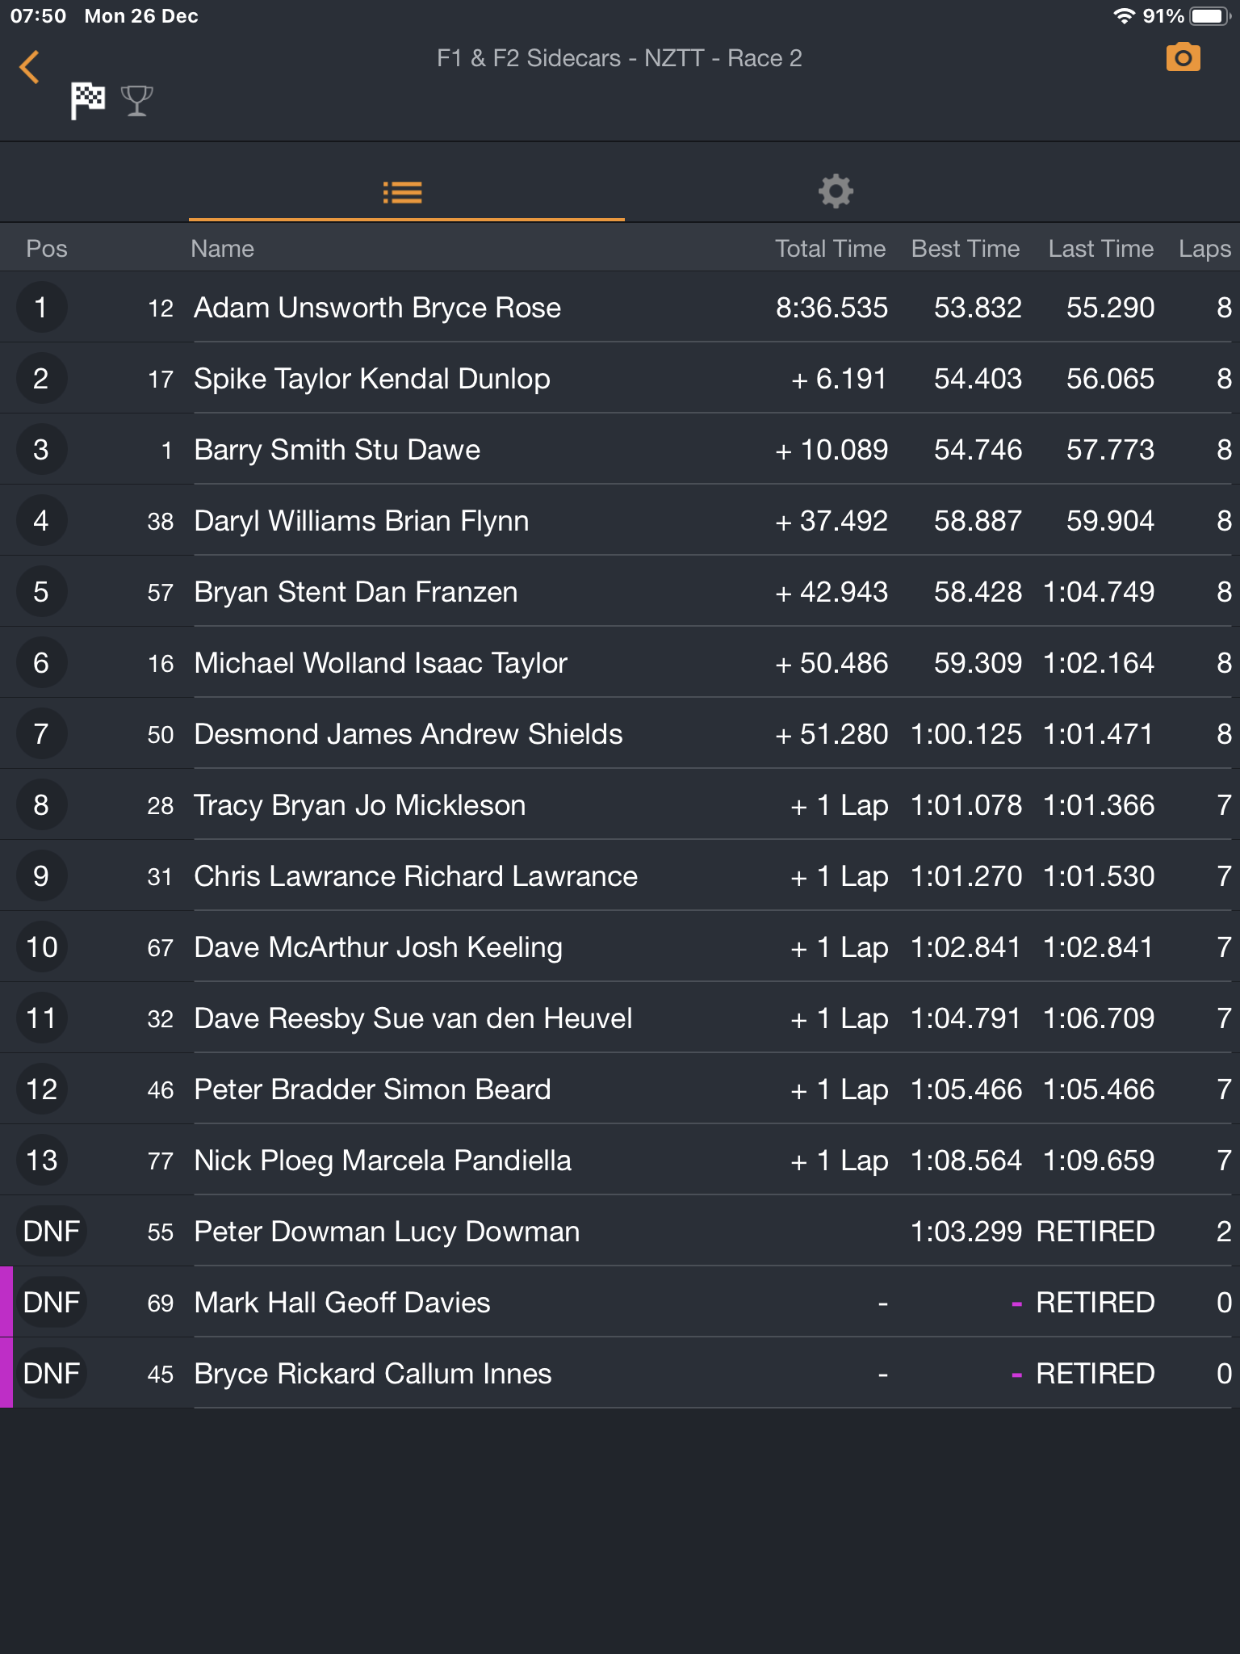Tap the orange camera screenshot icon
The image size is (1240, 1654).
pos(1183,58)
